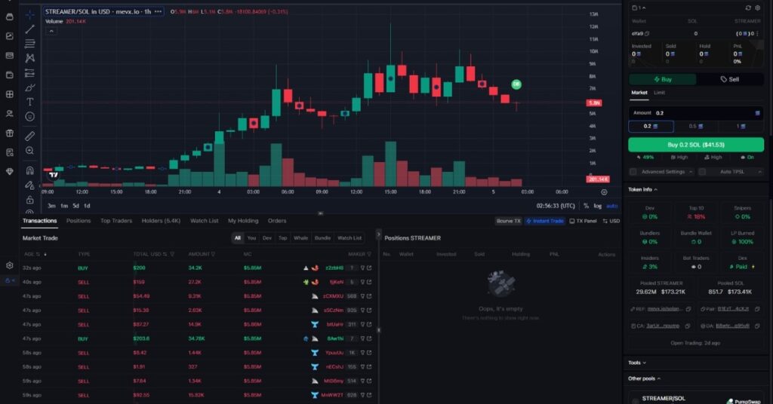Open explorer link for z2zbH8 transaction
Screen dimensions: 773x404
[369, 268]
